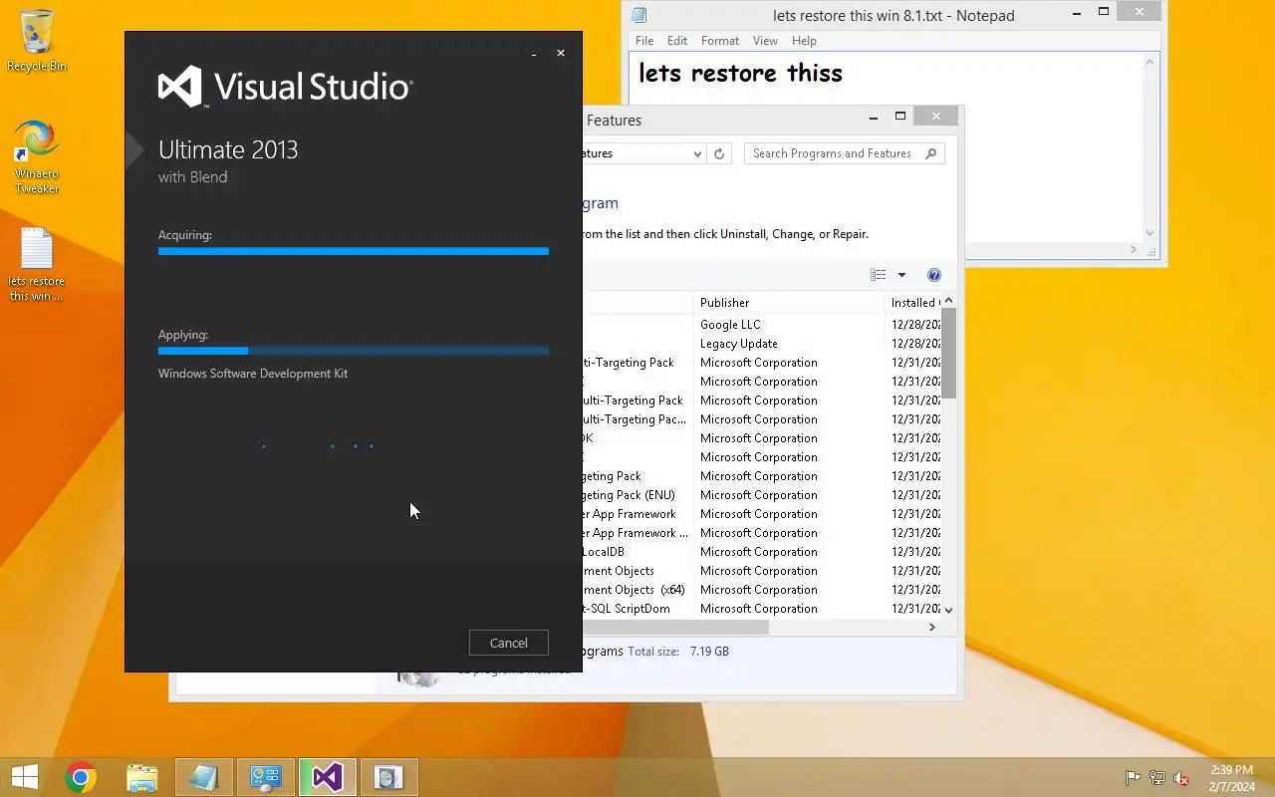Click the Notepad vertical scrollbar up arrow
The height and width of the screenshot is (797, 1275).
pyautogui.click(x=1149, y=62)
